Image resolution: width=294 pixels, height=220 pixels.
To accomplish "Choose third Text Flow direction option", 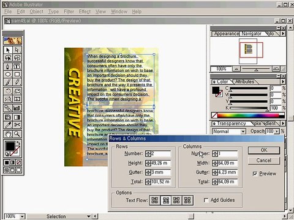I will [176, 200].
